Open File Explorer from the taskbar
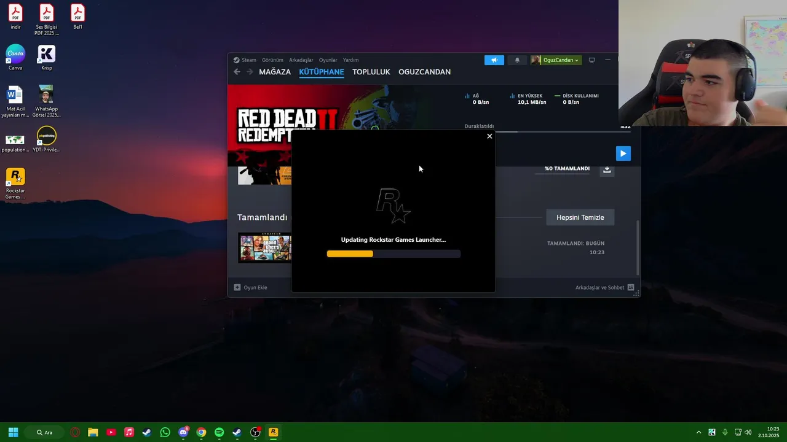The width and height of the screenshot is (787, 442). (93, 432)
